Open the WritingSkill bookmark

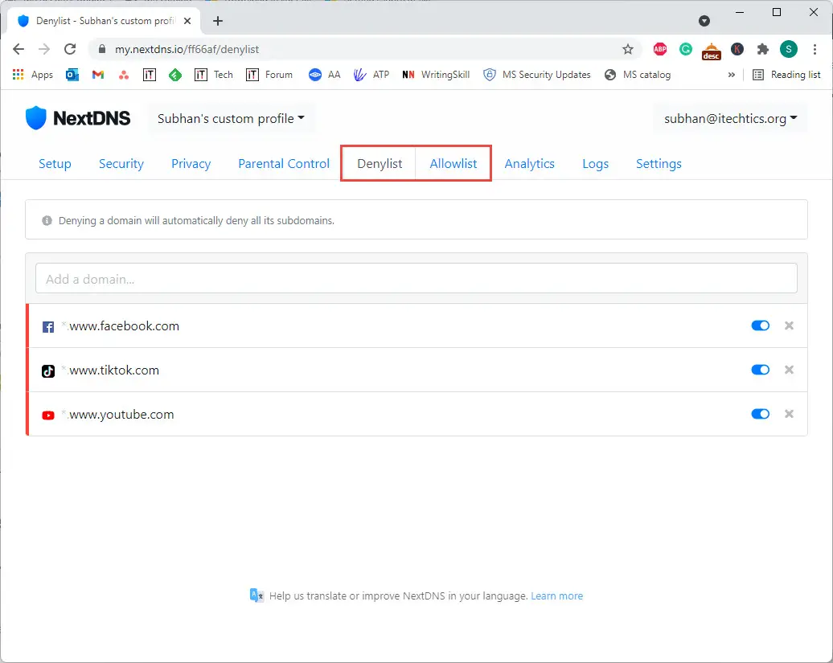(436, 75)
